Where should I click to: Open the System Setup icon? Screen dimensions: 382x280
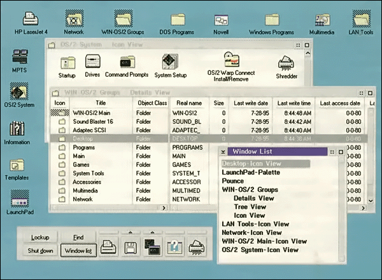(170, 62)
